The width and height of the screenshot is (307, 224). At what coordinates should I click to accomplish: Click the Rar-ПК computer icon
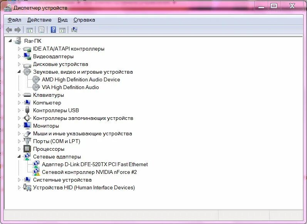click(x=18, y=41)
